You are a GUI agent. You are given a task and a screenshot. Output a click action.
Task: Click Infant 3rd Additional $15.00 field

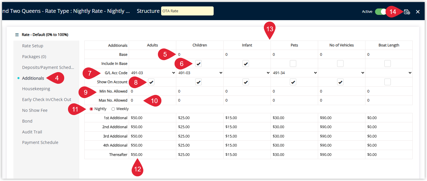[x=247, y=136]
